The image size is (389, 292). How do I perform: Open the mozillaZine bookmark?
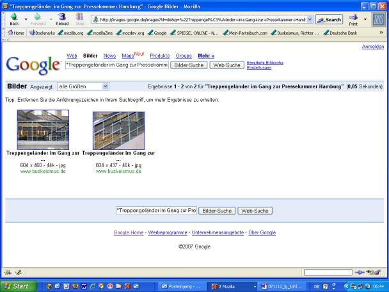[x=100, y=33]
